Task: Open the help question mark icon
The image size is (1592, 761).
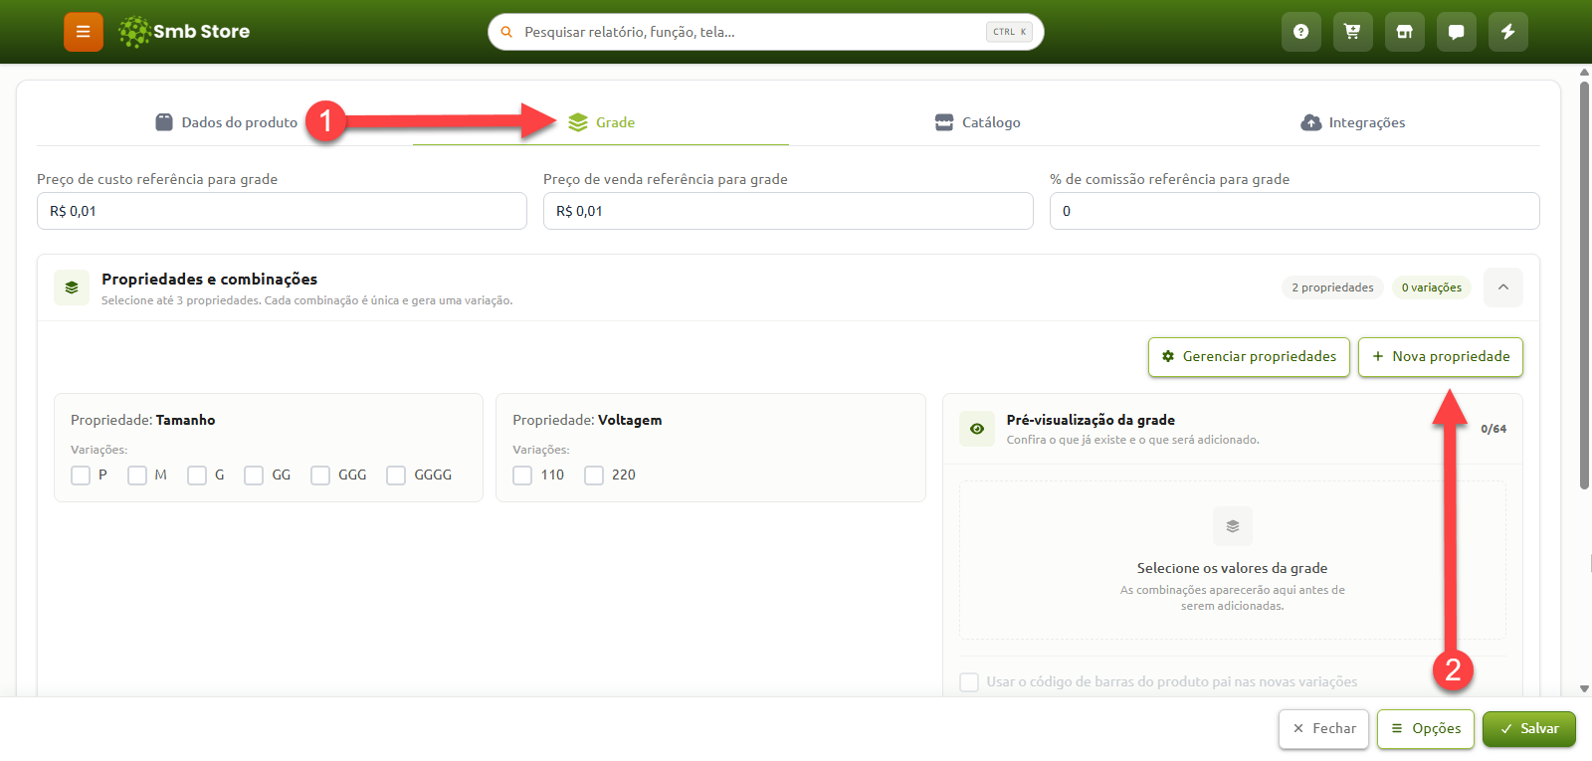Action: 1300,32
